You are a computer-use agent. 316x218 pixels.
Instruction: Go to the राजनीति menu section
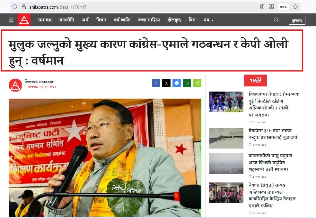coord(66,20)
